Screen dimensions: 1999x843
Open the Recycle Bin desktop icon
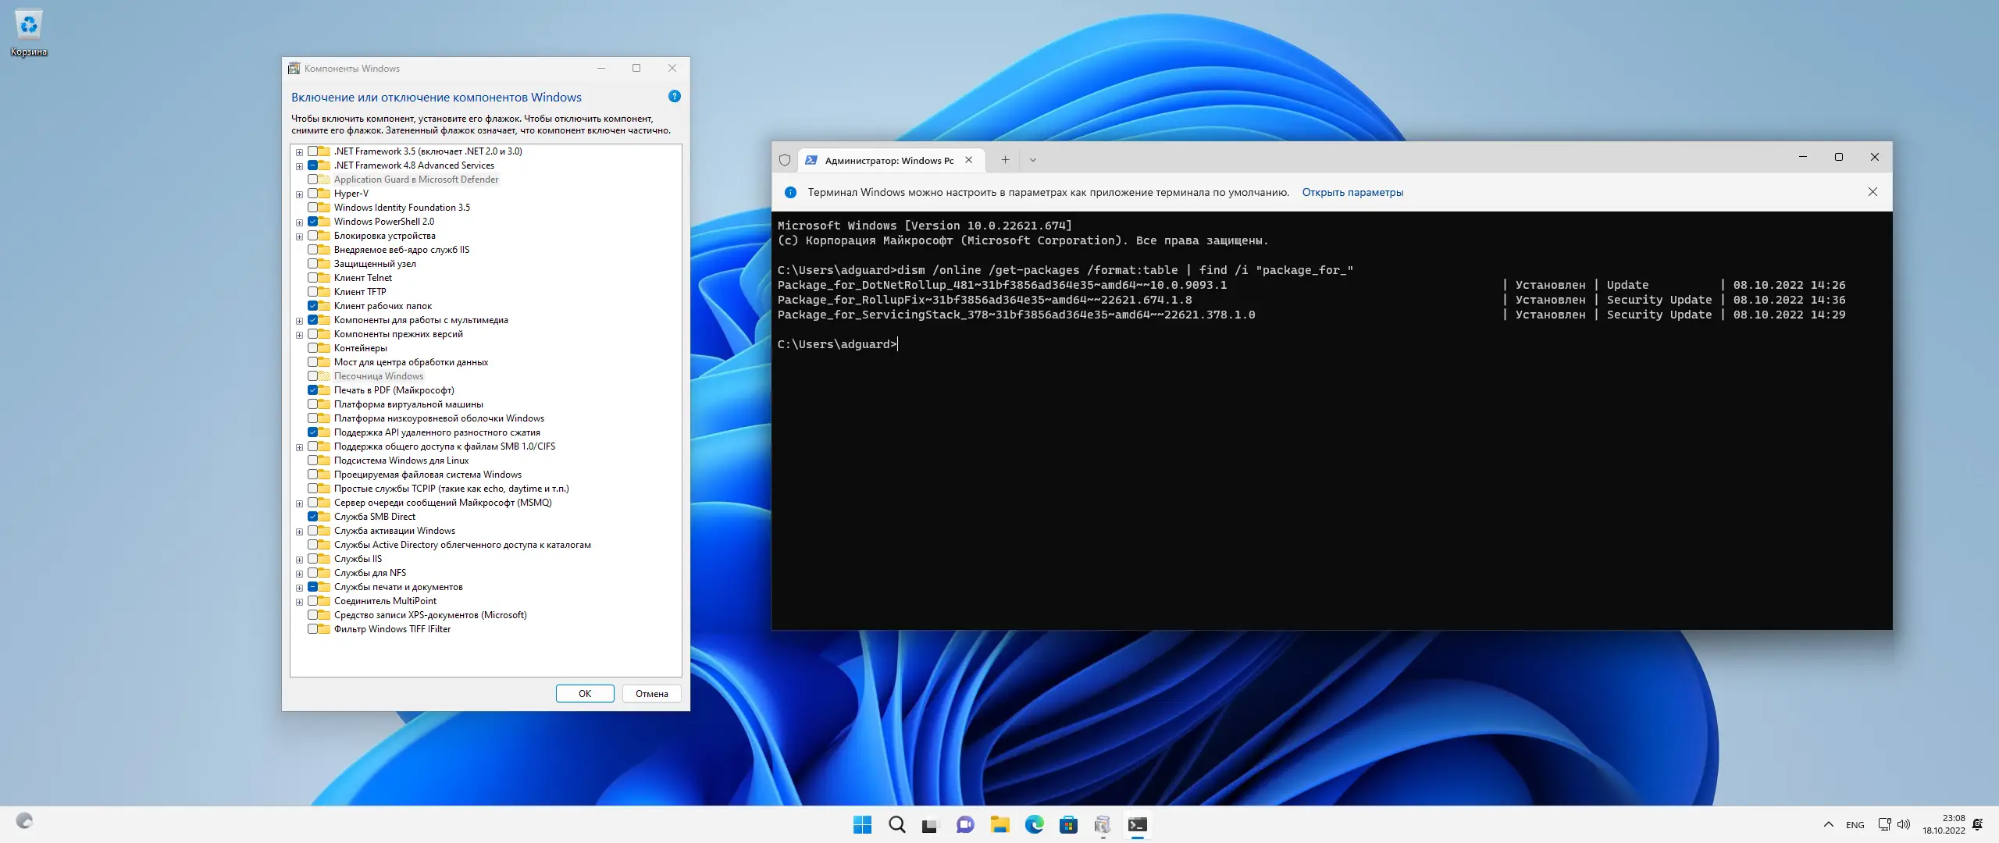coord(28,31)
